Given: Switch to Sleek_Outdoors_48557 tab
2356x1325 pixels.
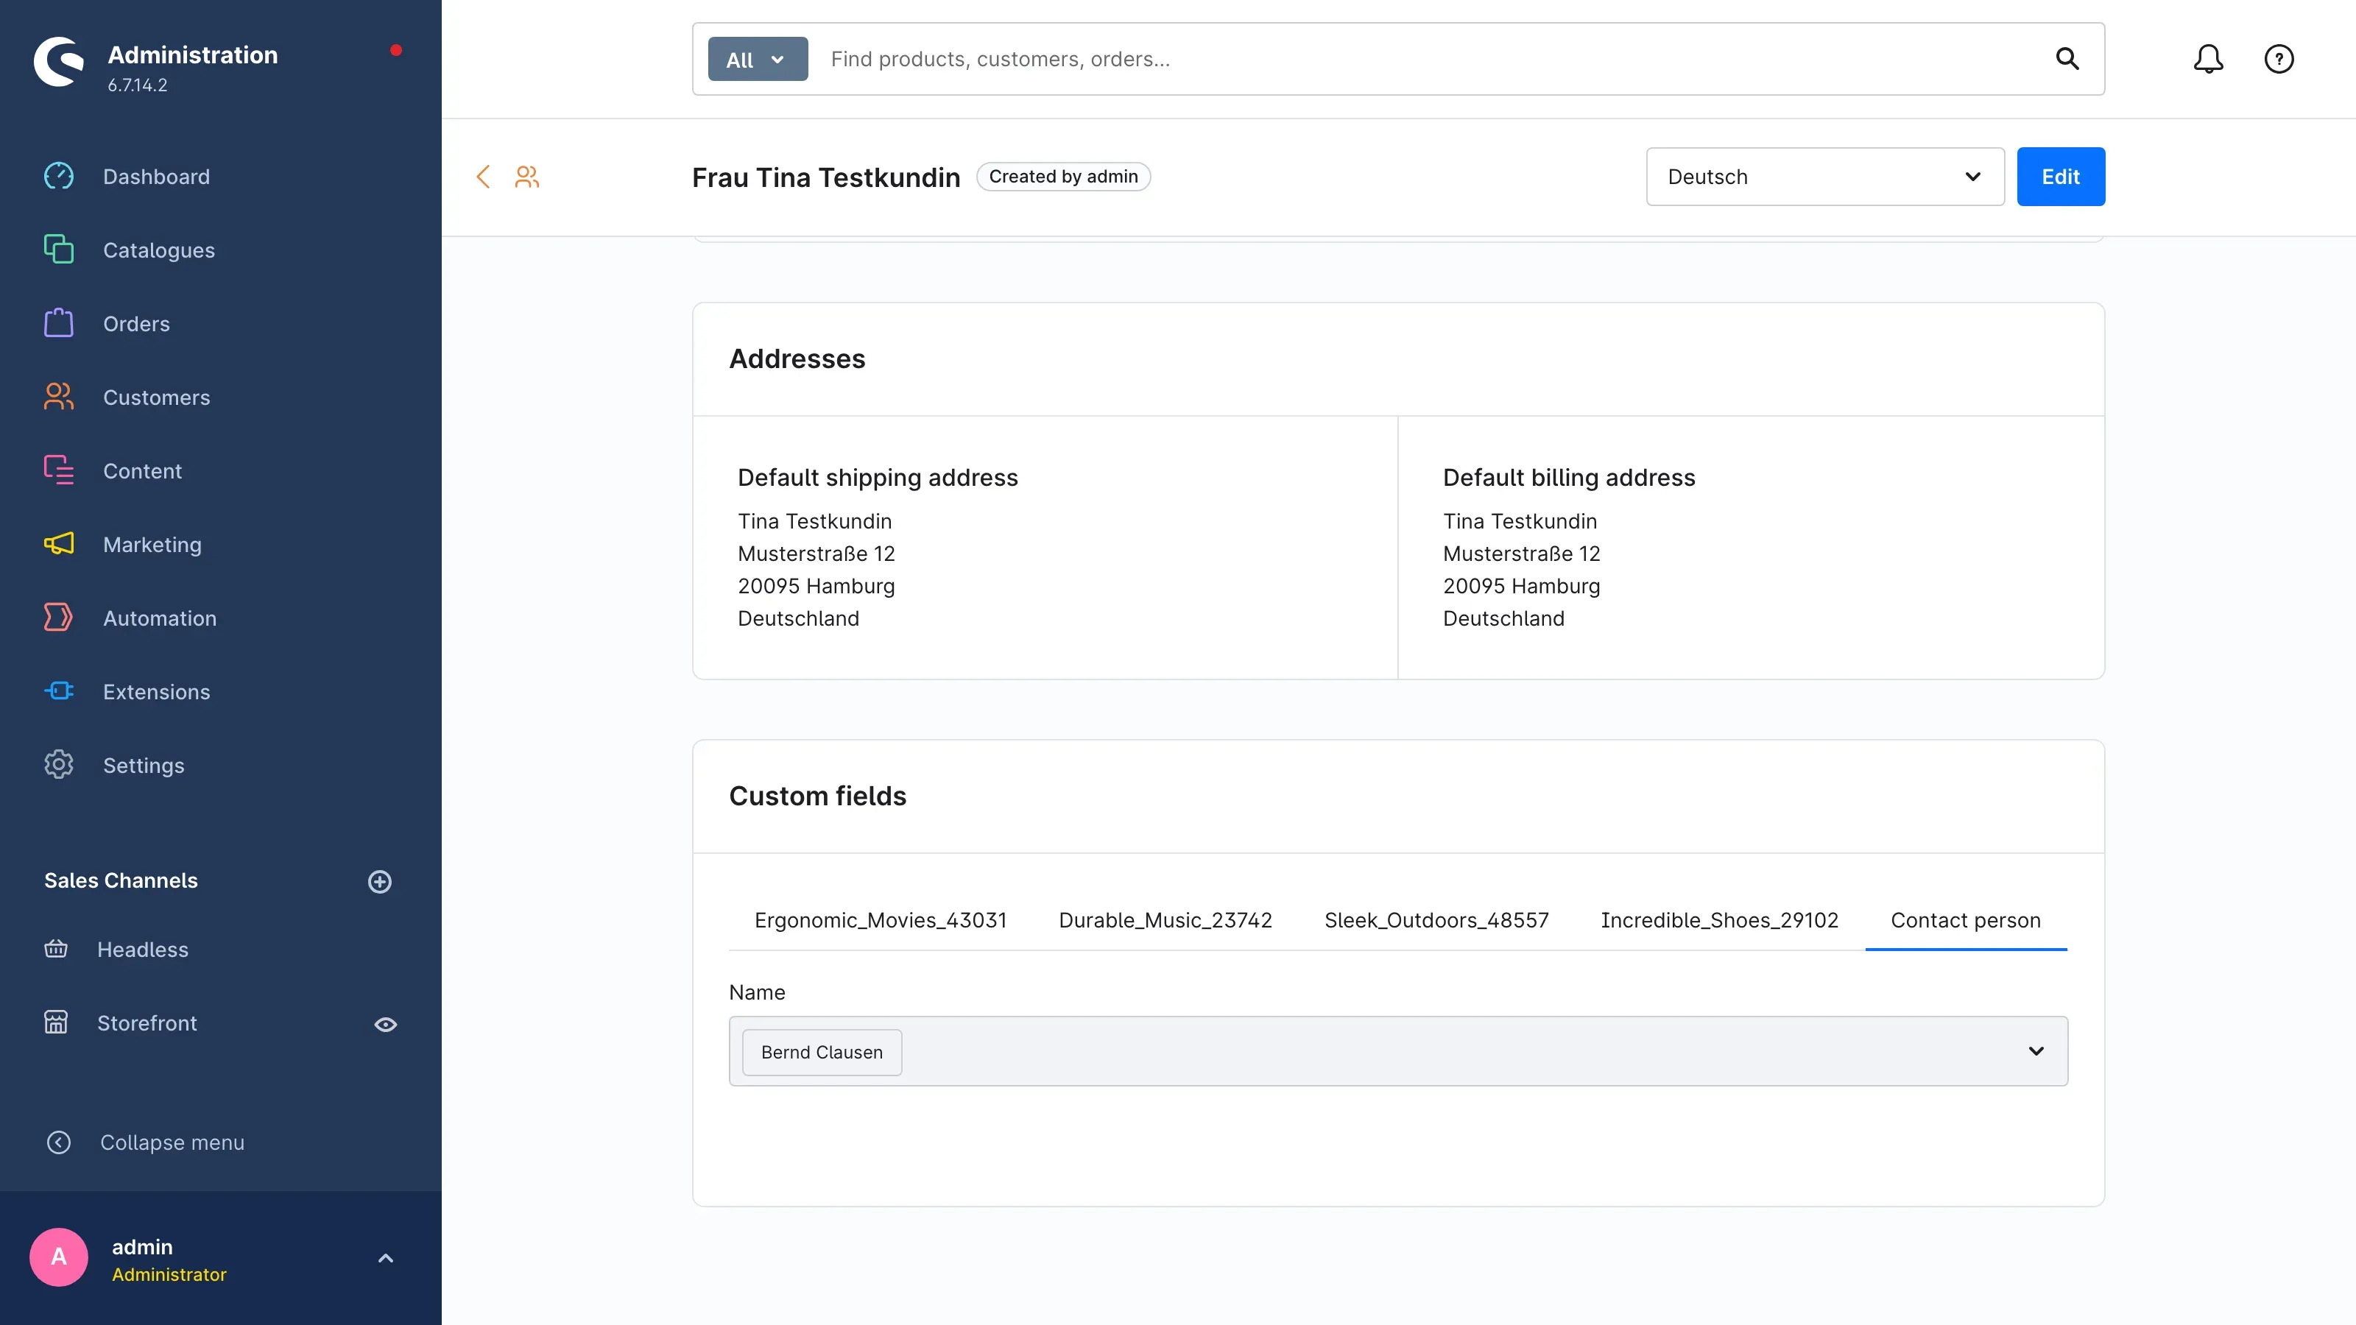Looking at the screenshot, I should tap(1436, 920).
